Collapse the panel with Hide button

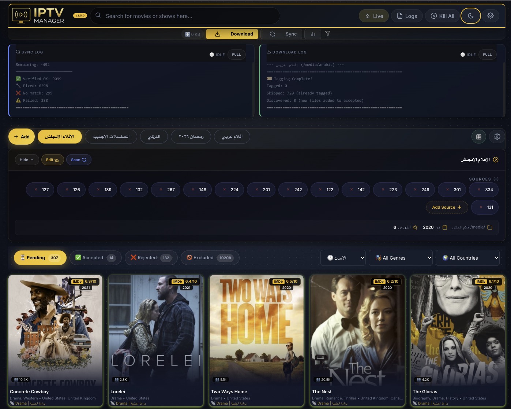[27, 160]
